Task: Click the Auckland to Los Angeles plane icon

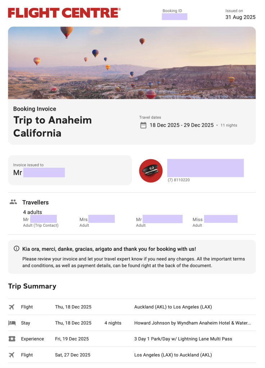Action: 12,307
